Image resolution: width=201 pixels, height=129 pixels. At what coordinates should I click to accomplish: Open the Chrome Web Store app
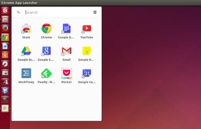[26, 29]
